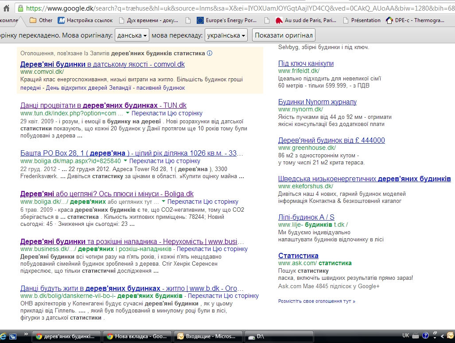
Task: Expand the quick launch overflow chevron
Action: pyautogui.click(x=26, y=334)
